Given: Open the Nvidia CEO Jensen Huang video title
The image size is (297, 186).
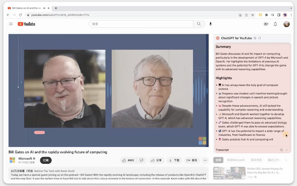Looking at the screenshot, I should pyautogui.click(x=265, y=171).
